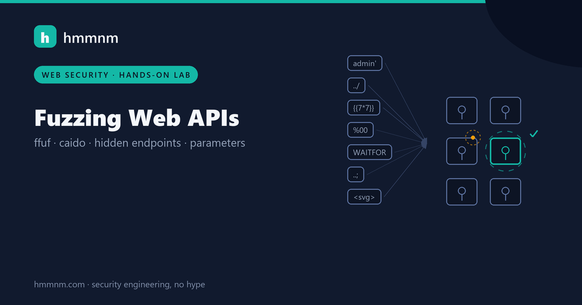Select the admin' payload chip
Screen dimensions: 582x305
tap(365, 63)
